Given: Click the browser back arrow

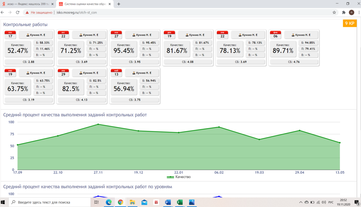Looking at the screenshot, I should (3, 12).
